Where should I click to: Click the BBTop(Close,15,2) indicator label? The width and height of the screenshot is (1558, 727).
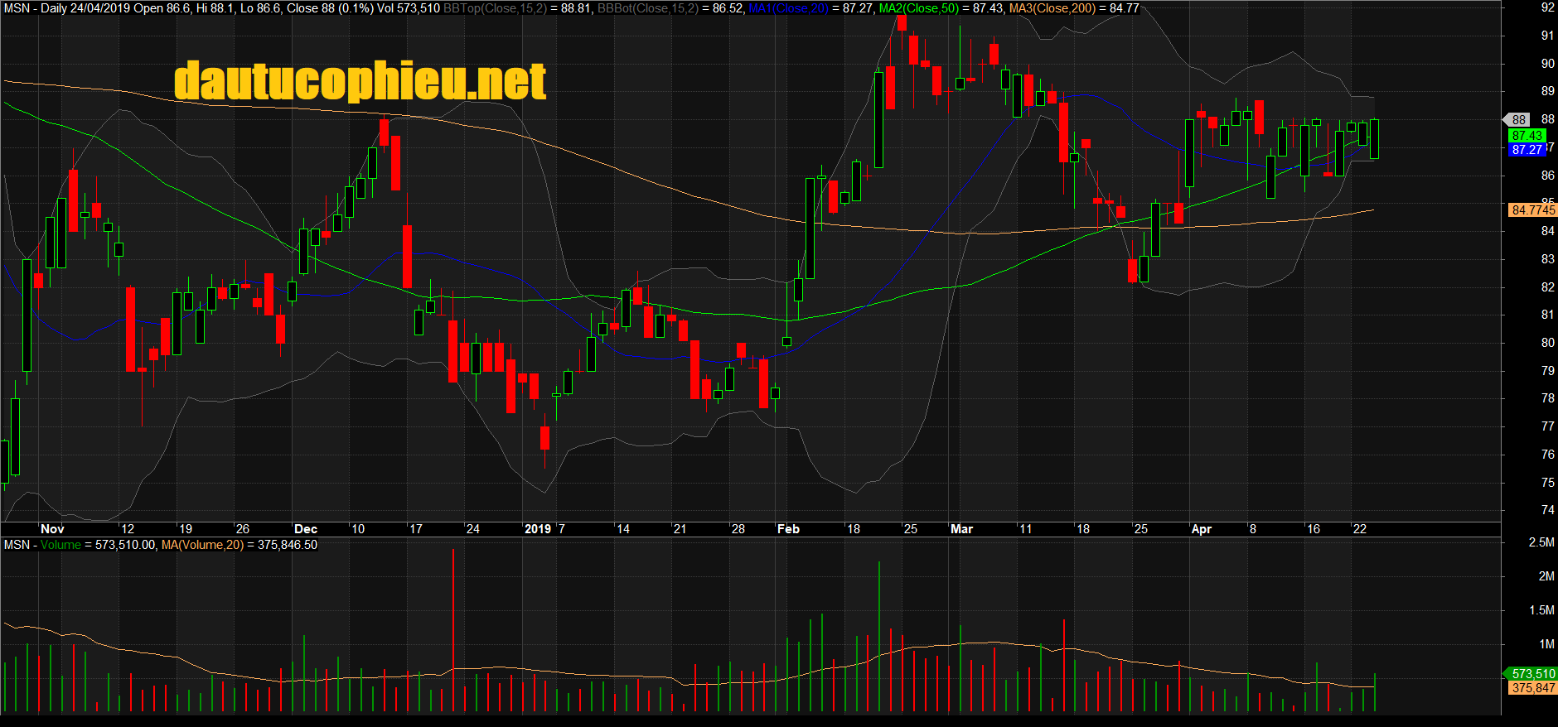[x=495, y=8]
